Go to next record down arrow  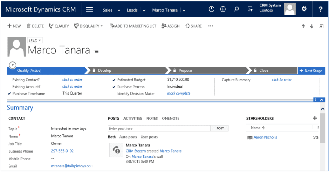click(312, 26)
